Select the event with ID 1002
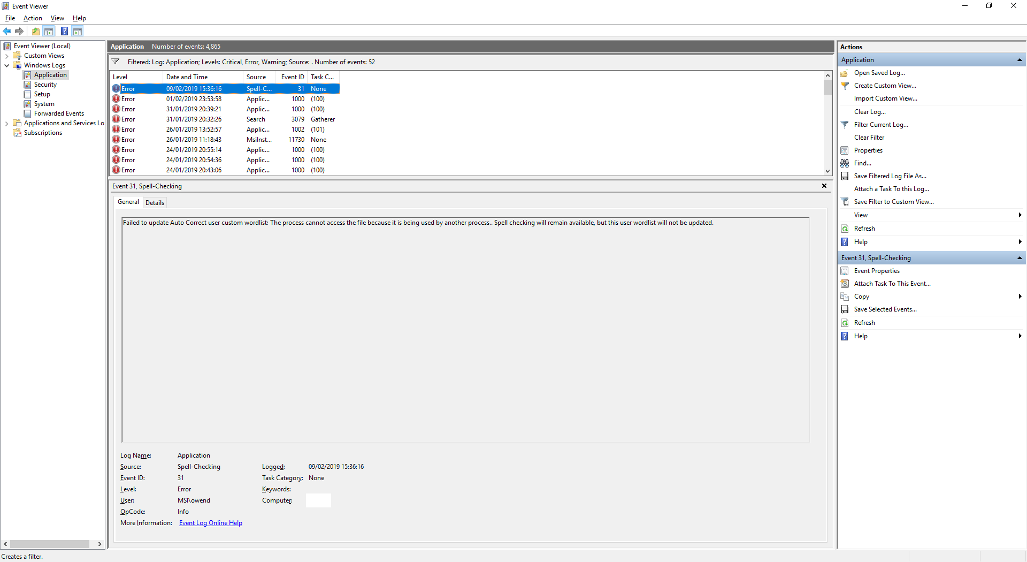The image size is (1027, 562). pos(225,130)
